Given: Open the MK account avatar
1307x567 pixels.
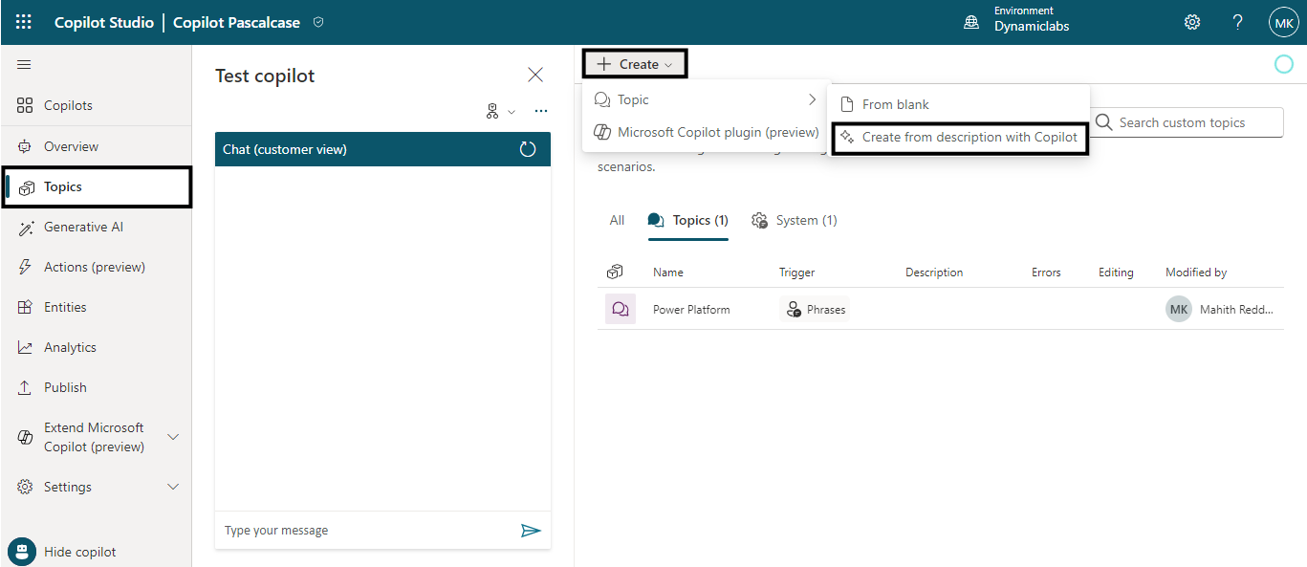Looking at the screenshot, I should [1282, 22].
